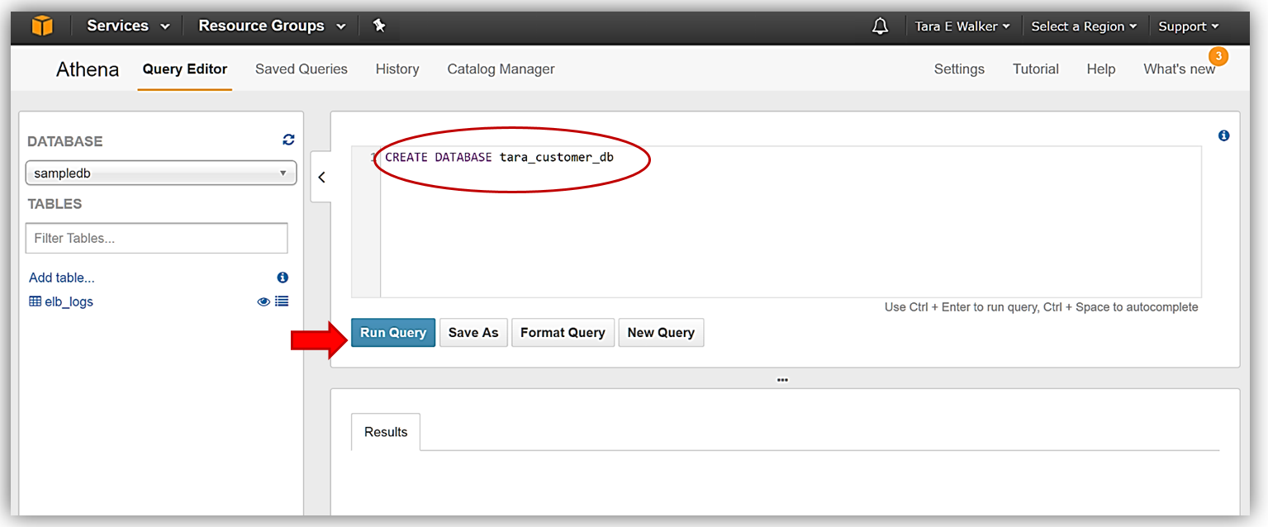Preview elb_logs table with eye icon
The height and width of the screenshot is (527, 1268).
click(x=264, y=301)
